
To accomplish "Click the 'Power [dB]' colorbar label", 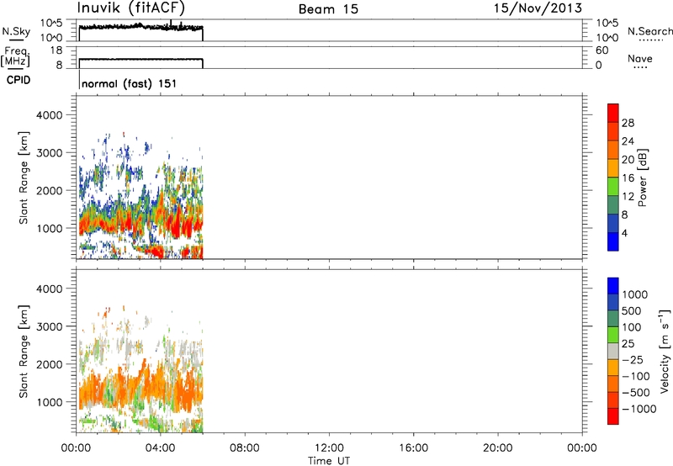I will (642, 177).
